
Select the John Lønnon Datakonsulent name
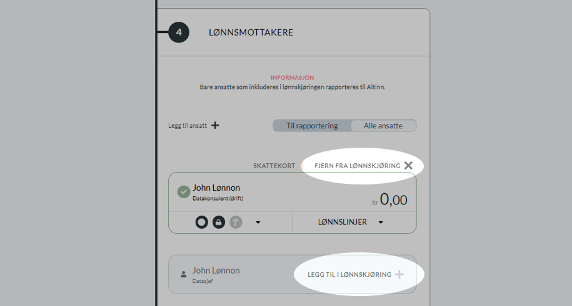click(216, 188)
